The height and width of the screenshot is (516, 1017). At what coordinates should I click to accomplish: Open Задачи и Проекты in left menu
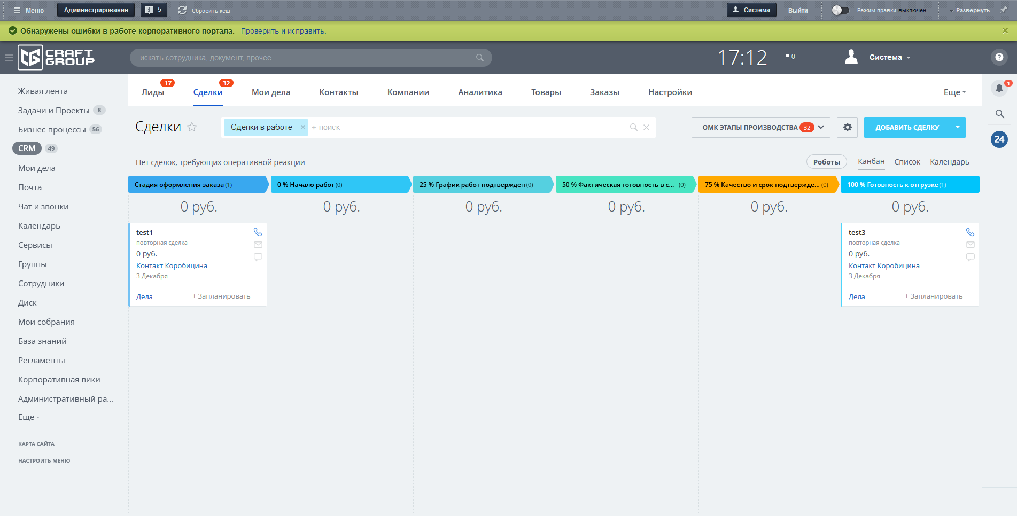coord(54,111)
